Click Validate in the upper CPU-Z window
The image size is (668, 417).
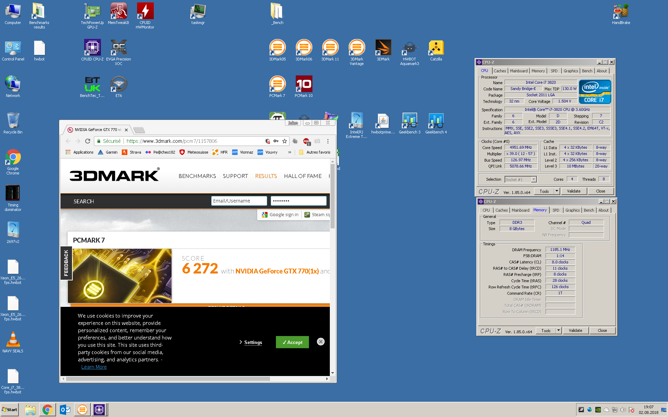(x=574, y=191)
